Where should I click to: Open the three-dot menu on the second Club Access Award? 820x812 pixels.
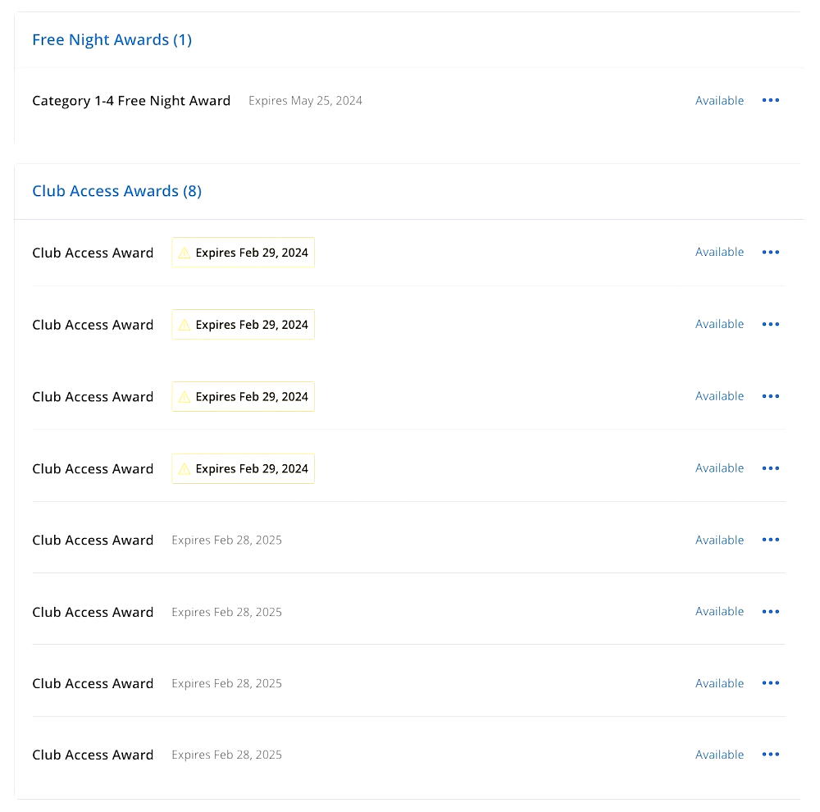[x=770, y=324]
